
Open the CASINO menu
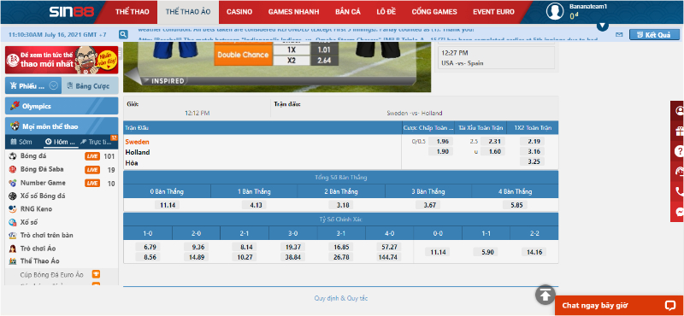point(239,12)
